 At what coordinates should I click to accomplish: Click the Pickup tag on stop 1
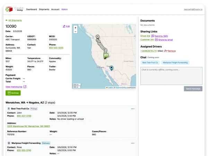coord(34,109)
